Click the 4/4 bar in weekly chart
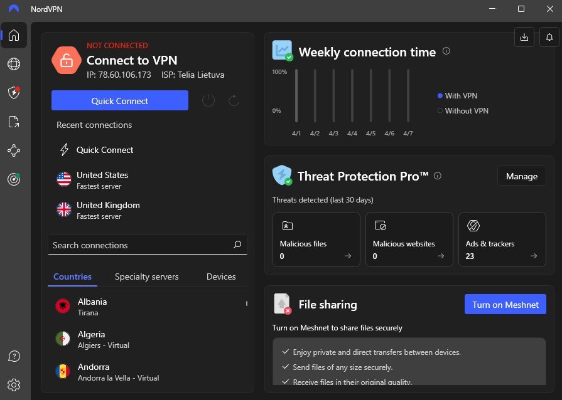Image resolution: width=562 pixels, height=400 pixels. point(352,95)
